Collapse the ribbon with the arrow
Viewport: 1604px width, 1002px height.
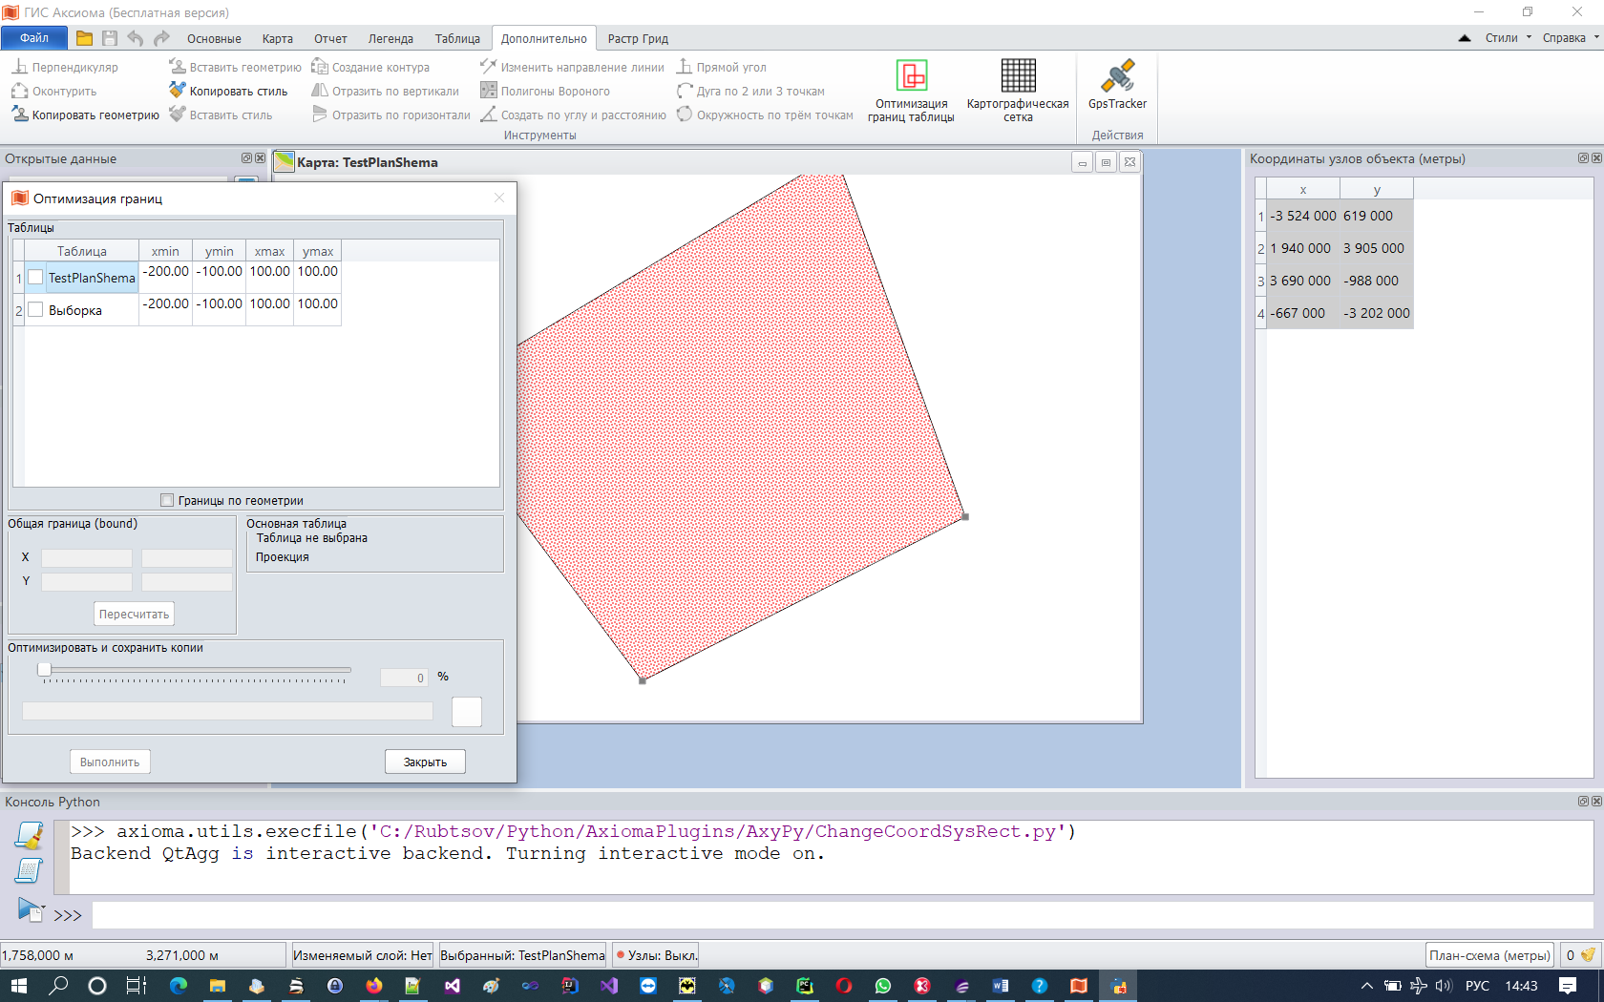coord(1465,38)
